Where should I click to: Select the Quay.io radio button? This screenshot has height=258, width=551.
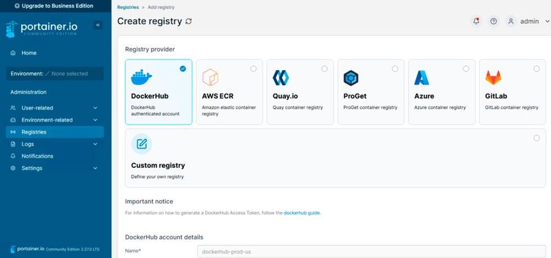(x=324, y=69)
